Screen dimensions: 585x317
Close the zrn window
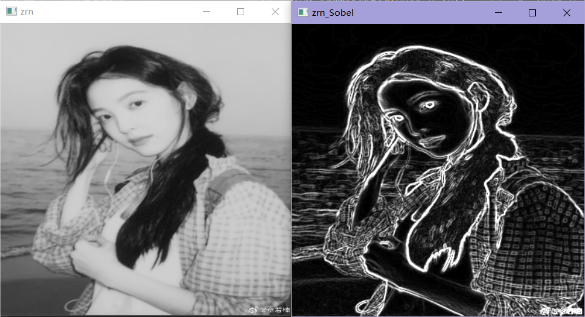coord(275,12)
